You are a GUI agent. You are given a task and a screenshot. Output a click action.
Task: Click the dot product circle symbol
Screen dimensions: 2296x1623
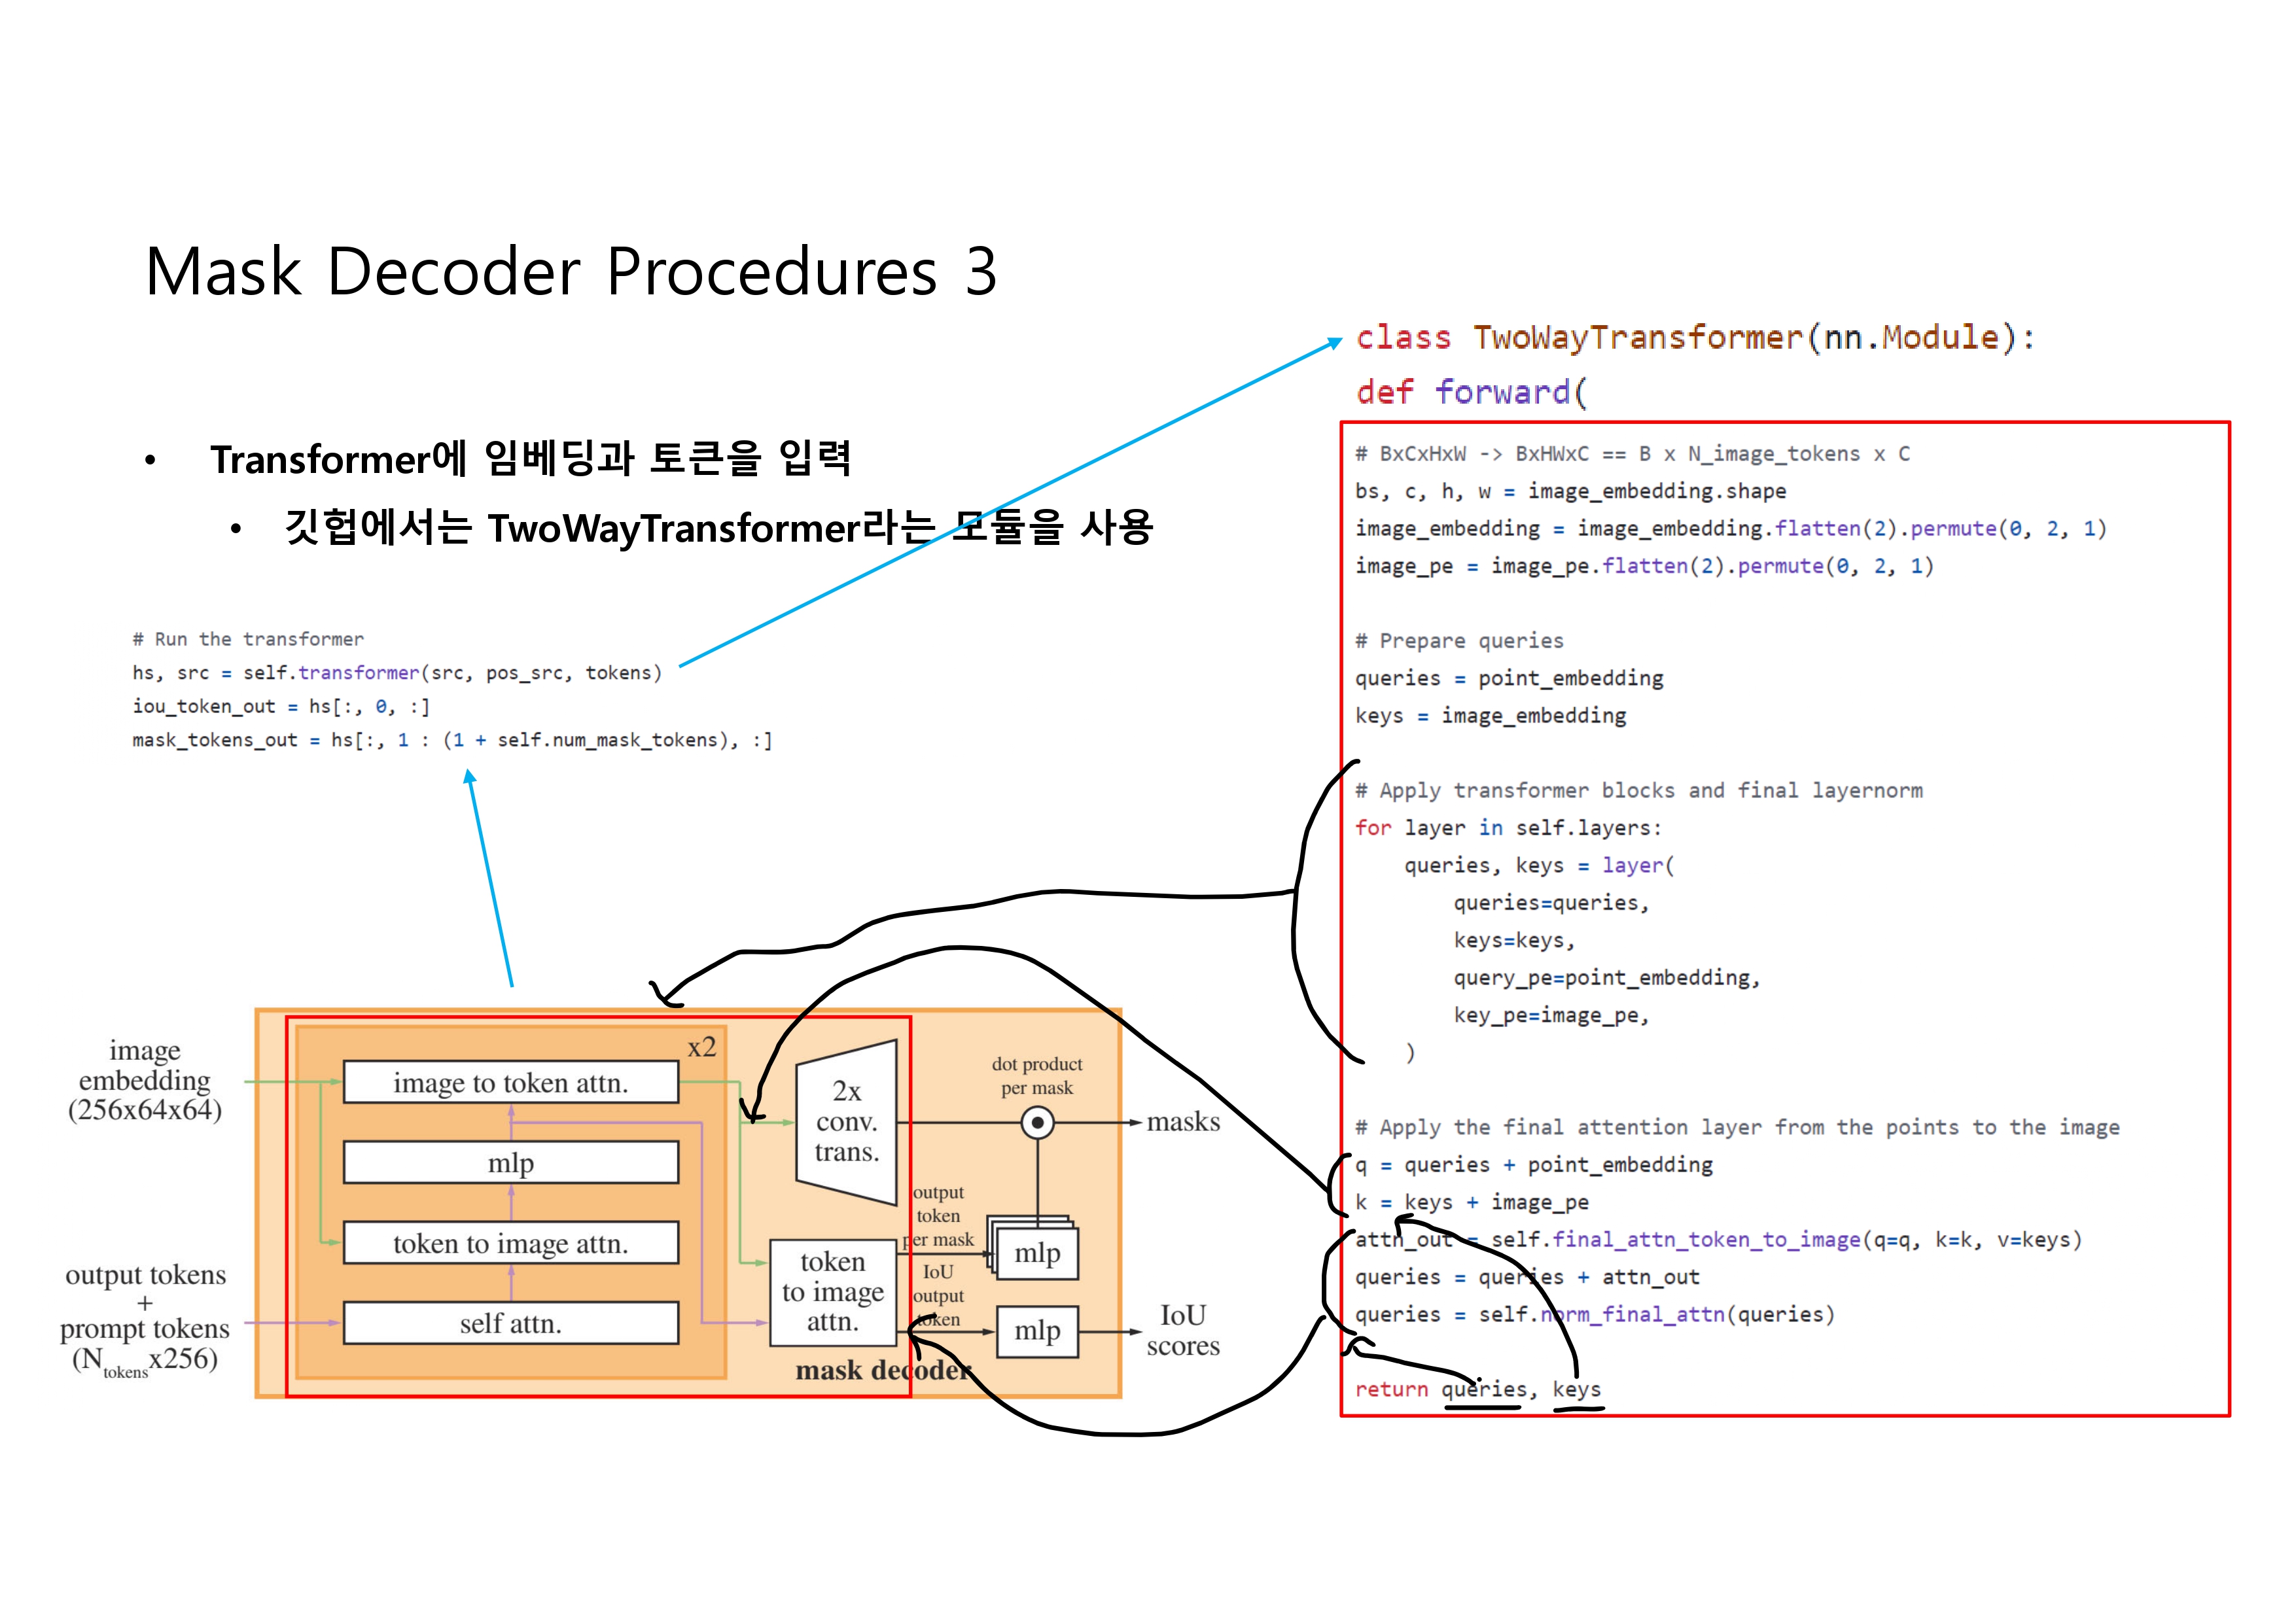pos(1038,1123)
